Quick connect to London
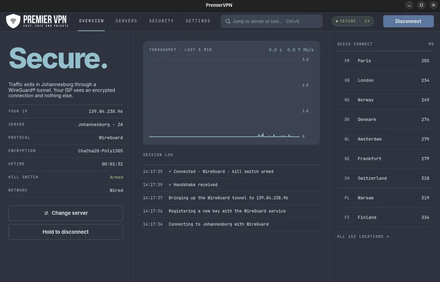The width and height of the screenshot is (440, 282). (x=385, y=80)
